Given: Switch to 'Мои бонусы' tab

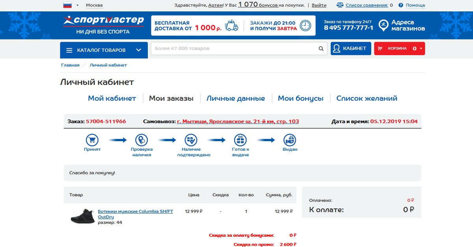Looking at the screenshot, I should click(300, 98).
